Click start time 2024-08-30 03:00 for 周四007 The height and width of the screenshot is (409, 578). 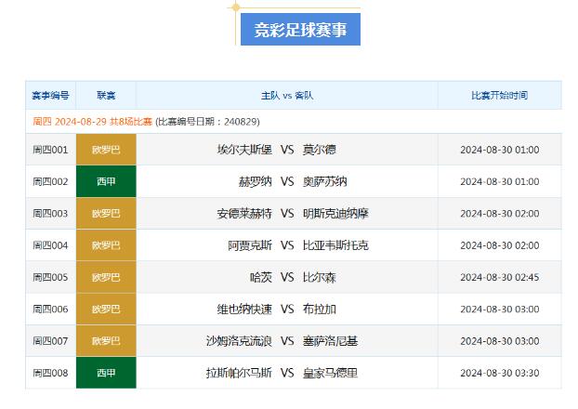point(500,341)
